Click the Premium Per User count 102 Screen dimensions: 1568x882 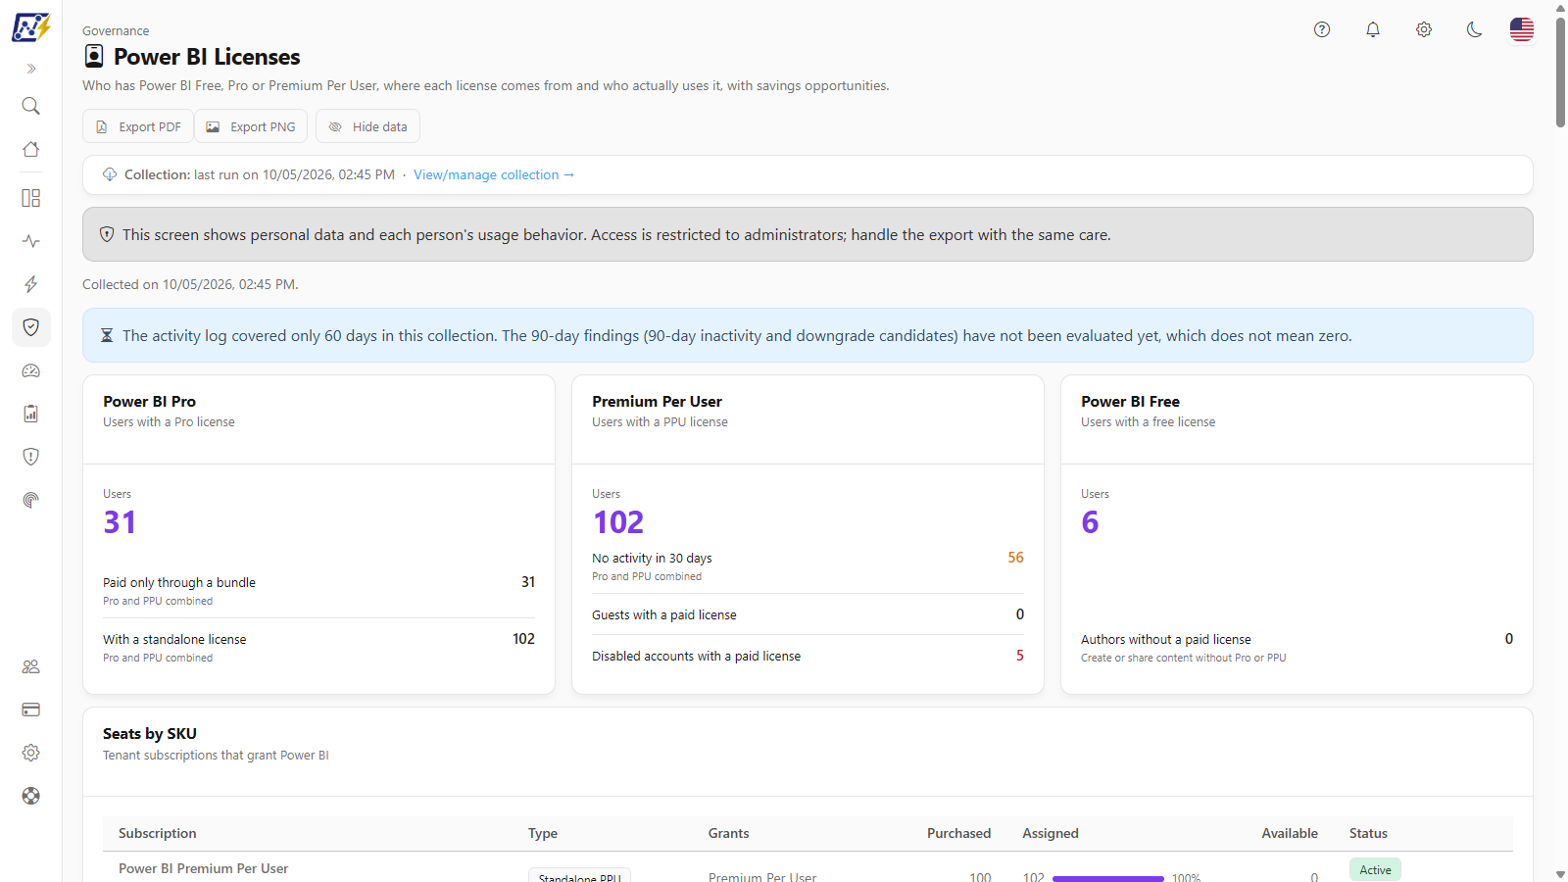618,522
